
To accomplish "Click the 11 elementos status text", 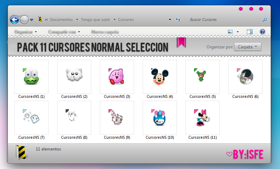I will (48, 149).
